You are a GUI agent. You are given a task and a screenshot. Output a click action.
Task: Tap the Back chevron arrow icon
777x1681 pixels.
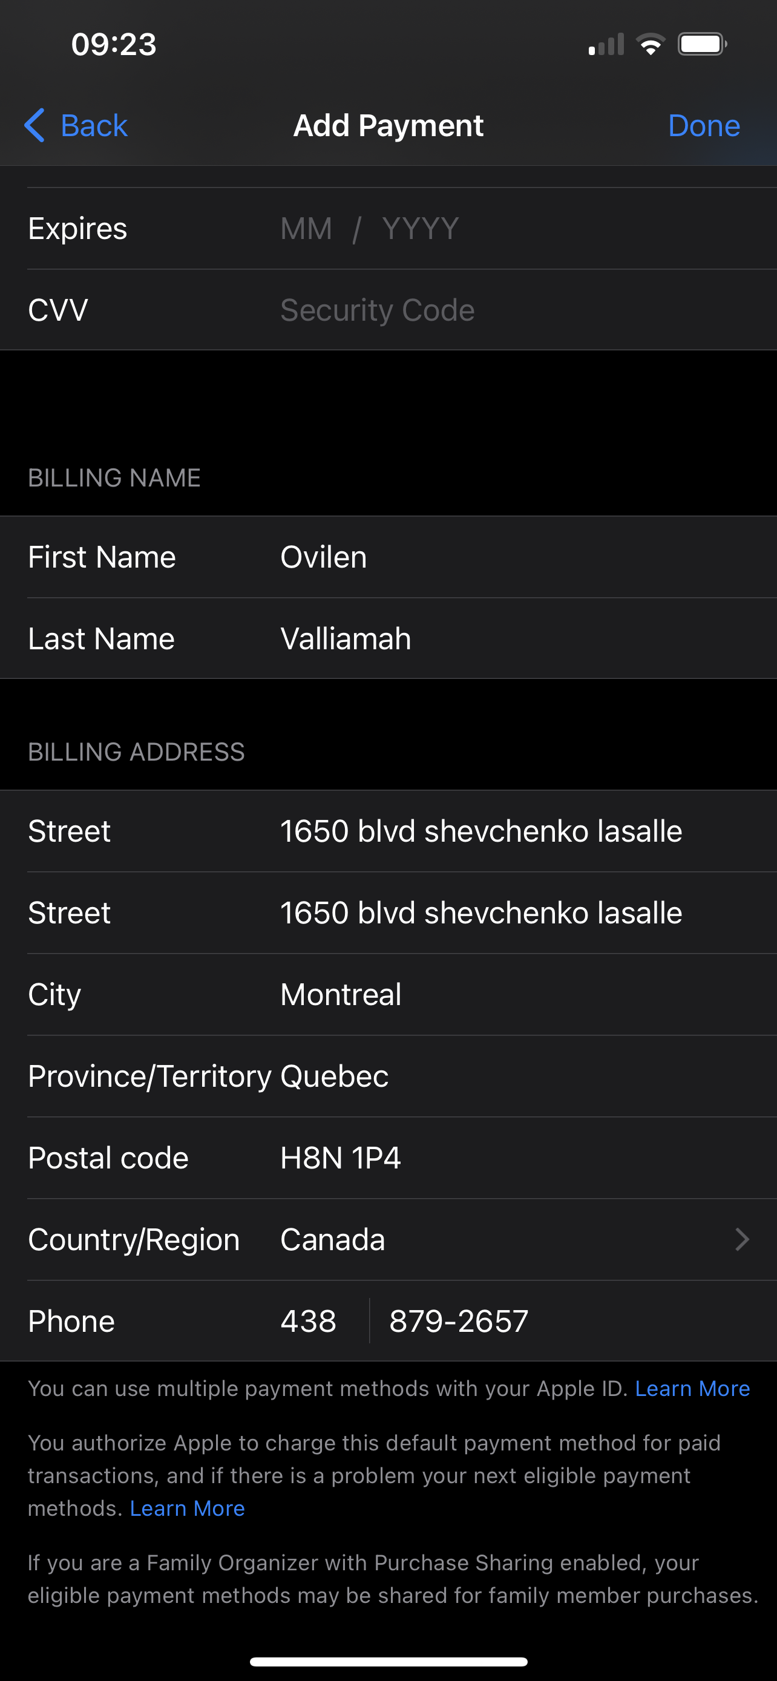click(x=34, y=125)
